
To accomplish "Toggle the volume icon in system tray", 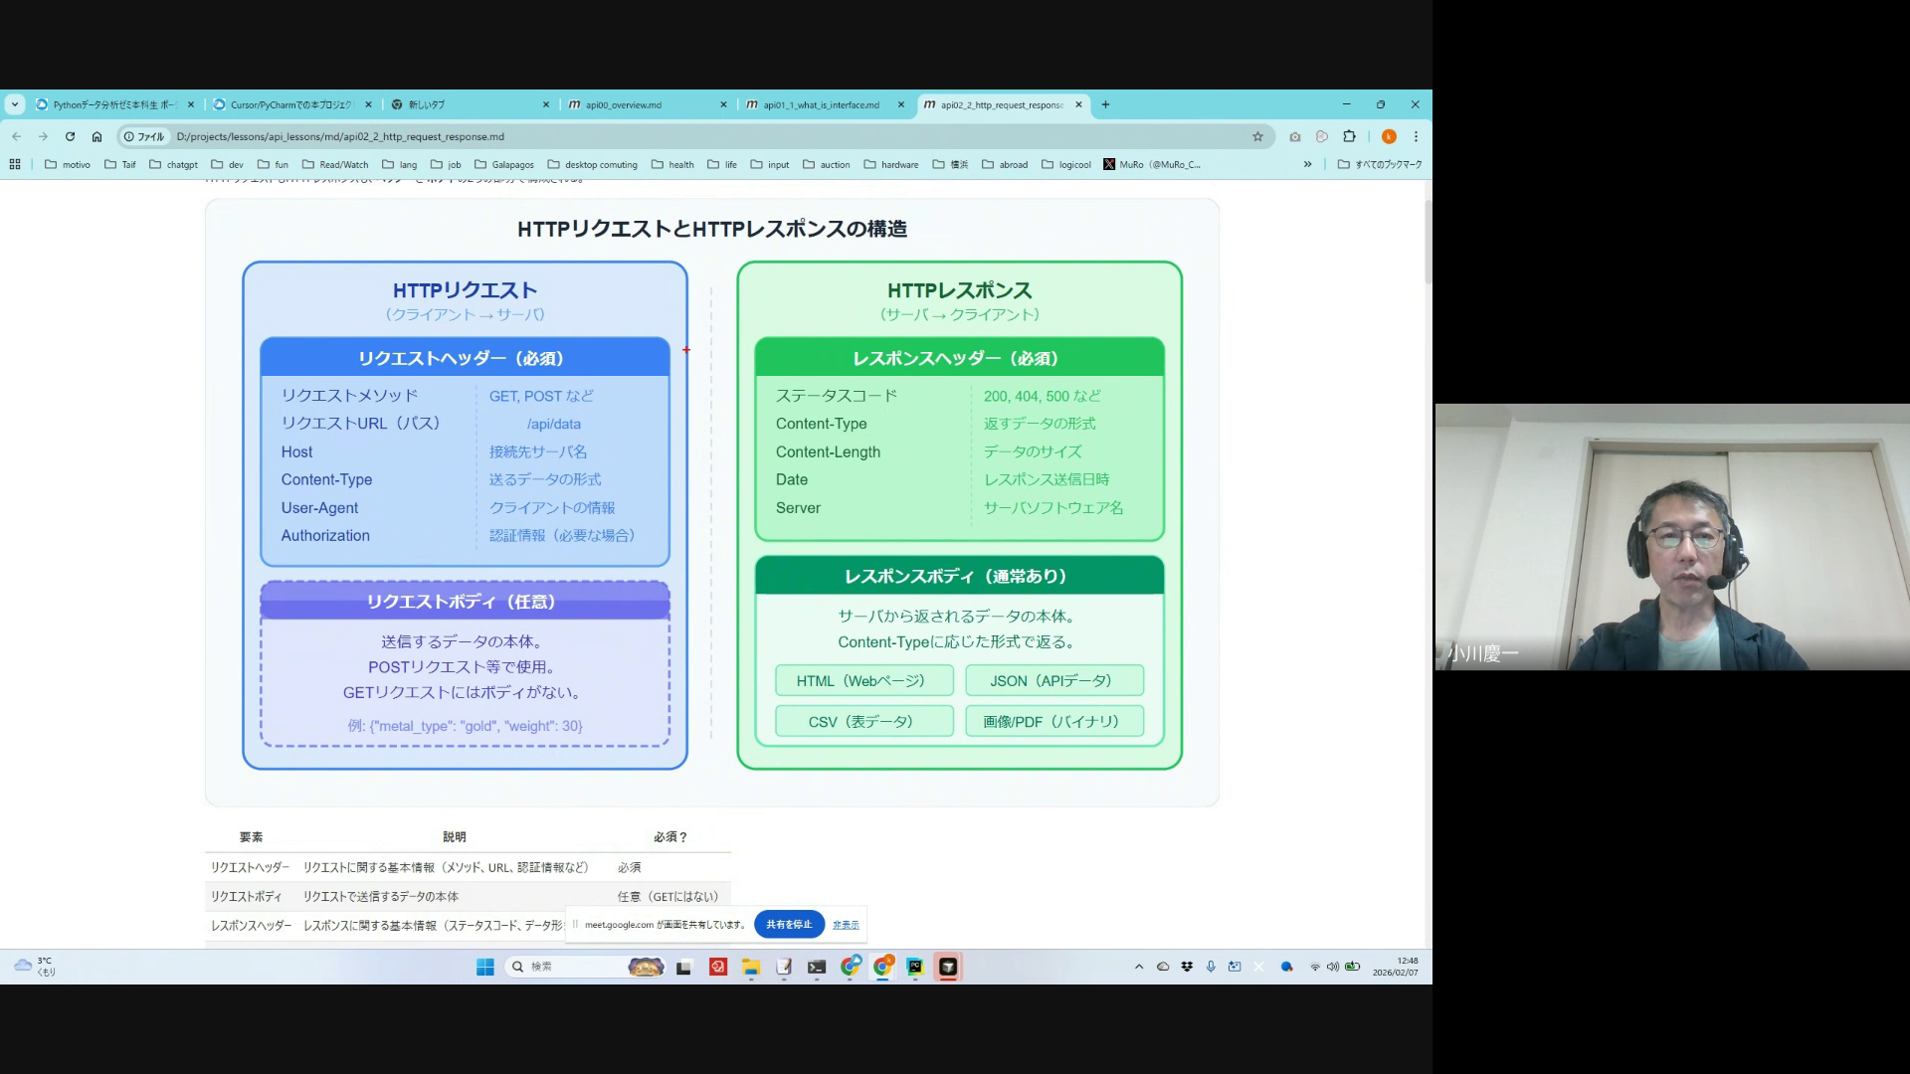I will click(x=1332, y=967).
